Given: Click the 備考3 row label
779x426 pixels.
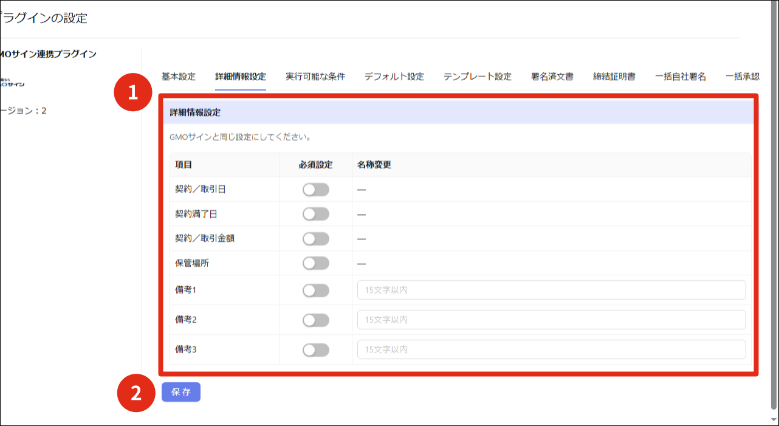Looking at the screenshot, I should click(186, 349).
